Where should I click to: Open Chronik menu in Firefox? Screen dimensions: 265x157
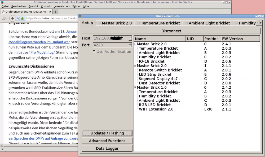click(46, 6)
